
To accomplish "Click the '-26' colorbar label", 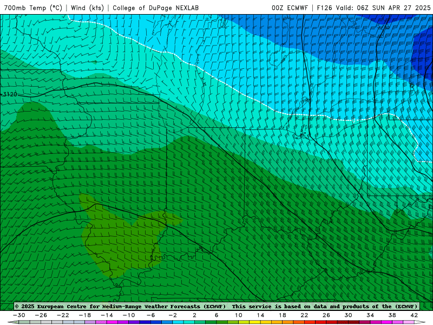I will tap(41, 315).
